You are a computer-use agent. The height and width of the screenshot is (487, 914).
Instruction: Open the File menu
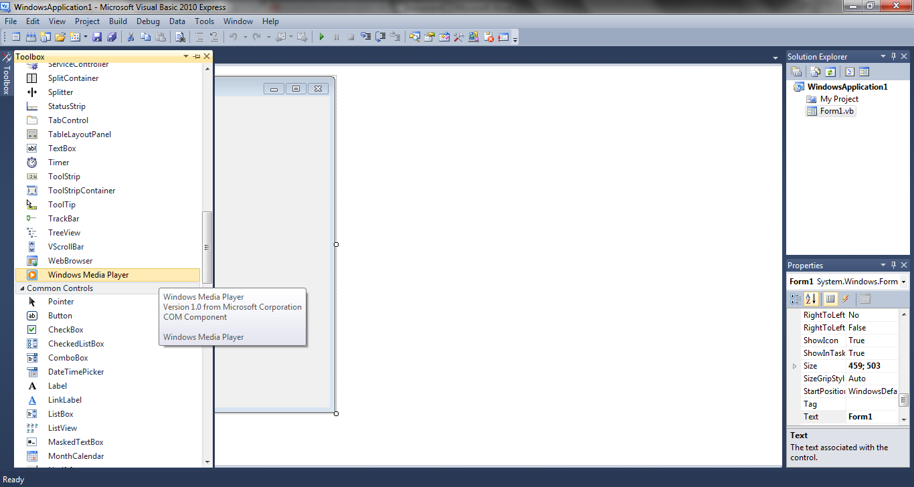11,21
